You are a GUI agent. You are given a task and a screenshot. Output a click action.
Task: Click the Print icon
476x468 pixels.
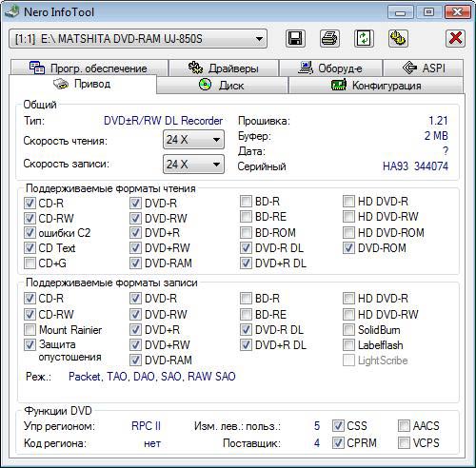(x=329, y=39)
